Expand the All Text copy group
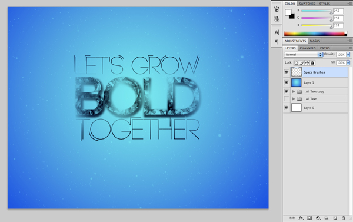Image resolution: width=353 pixels, height=222 pixels. point(294,91)
